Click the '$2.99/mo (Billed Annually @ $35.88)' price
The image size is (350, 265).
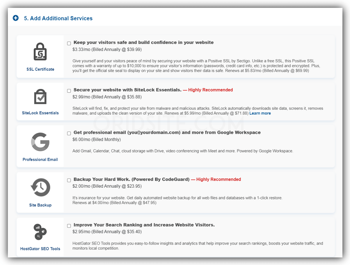[107, 97]
